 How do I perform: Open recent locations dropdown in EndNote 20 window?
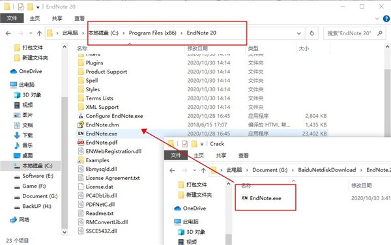tap(31, 33)
